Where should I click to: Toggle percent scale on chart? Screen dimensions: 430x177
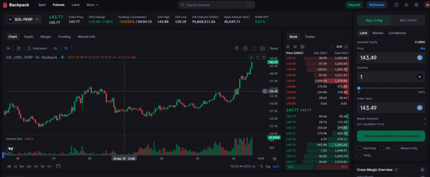pyautogui.click(x=261, y=166)
